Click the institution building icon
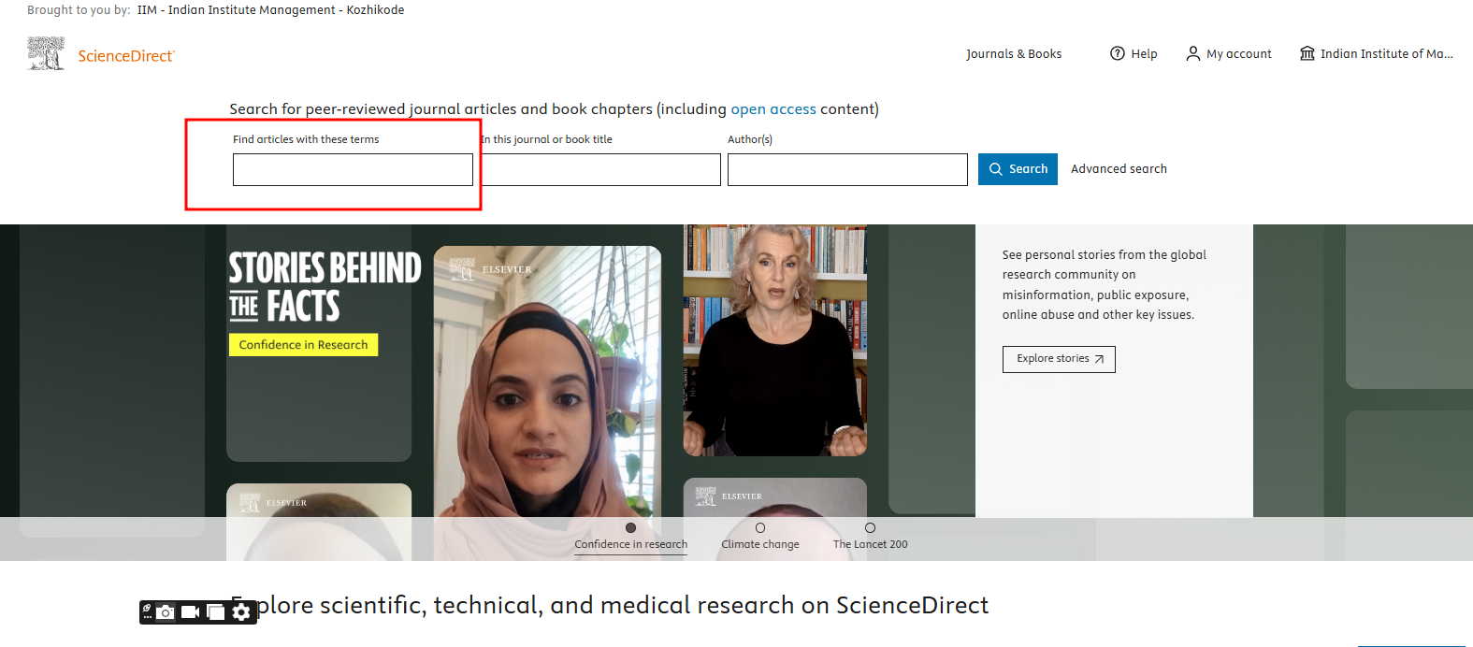Viewport: 1473px width, 647px height. pos(1307,53)
